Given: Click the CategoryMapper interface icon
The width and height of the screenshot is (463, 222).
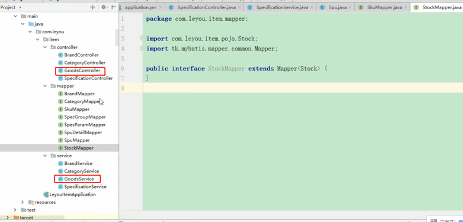Looking at the screenshot, I should (61, 101).
